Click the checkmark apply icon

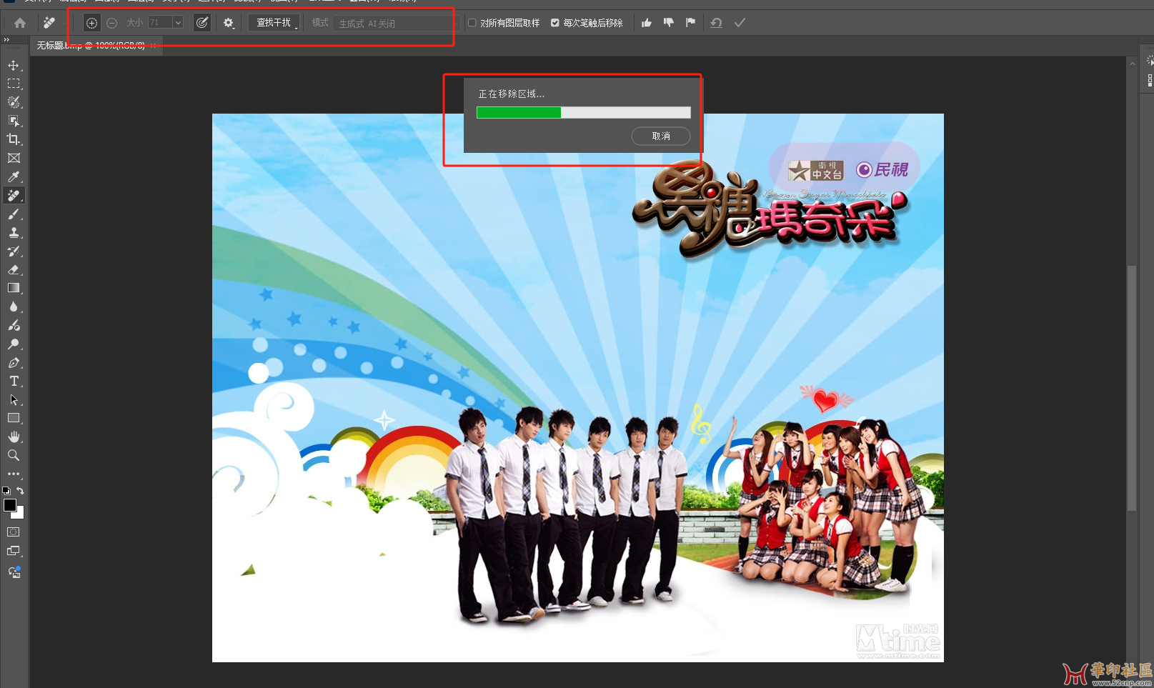(740, 23)
